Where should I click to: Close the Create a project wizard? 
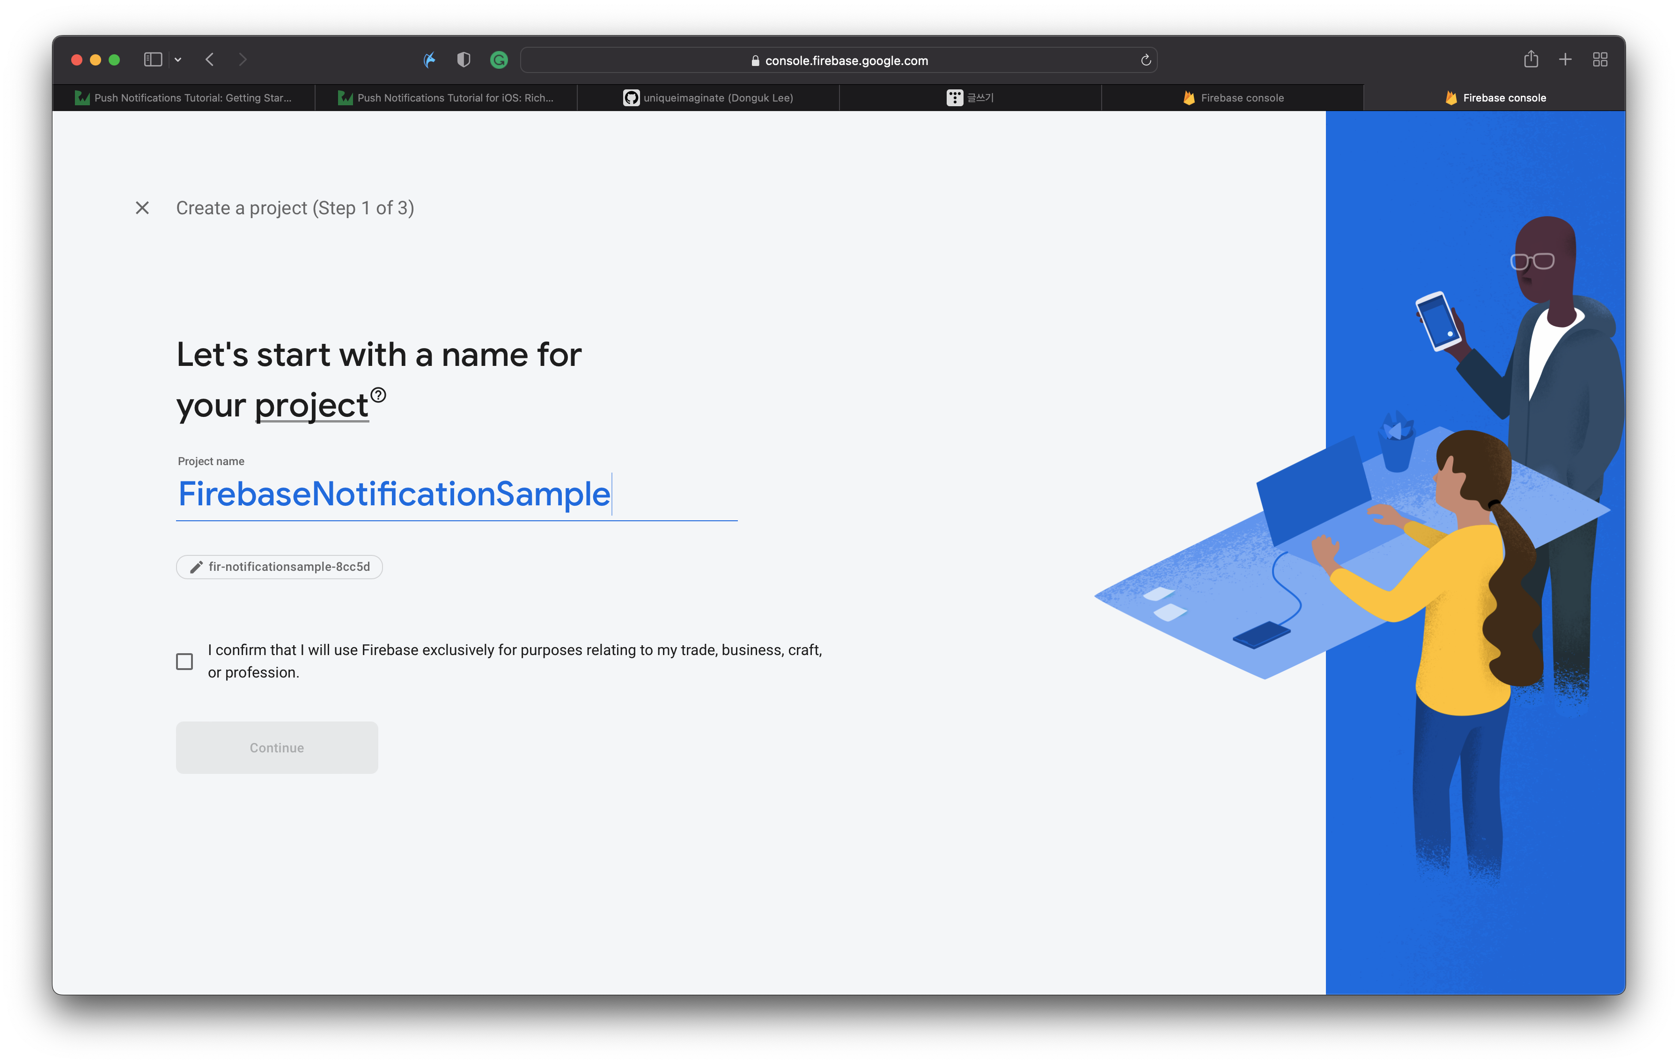pos(142,207)
